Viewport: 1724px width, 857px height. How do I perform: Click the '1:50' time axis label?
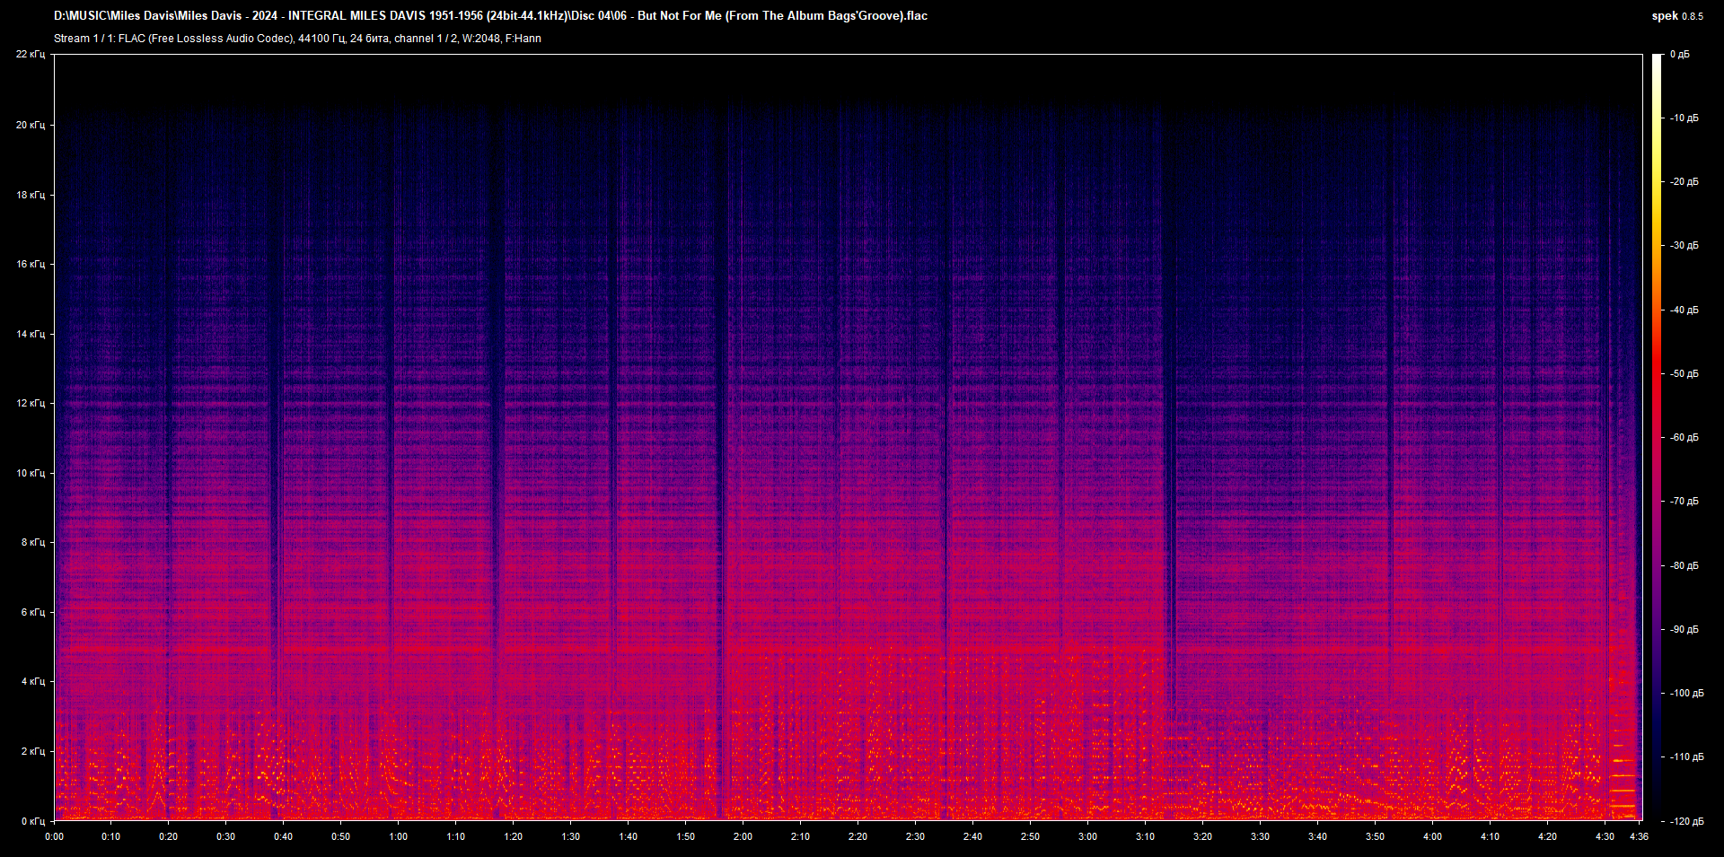coord(685,836)
